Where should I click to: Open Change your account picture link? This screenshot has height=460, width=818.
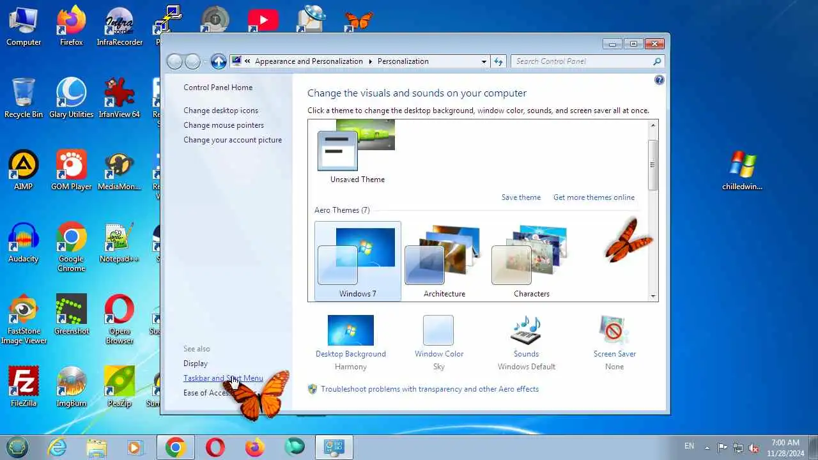pos(233,140)
